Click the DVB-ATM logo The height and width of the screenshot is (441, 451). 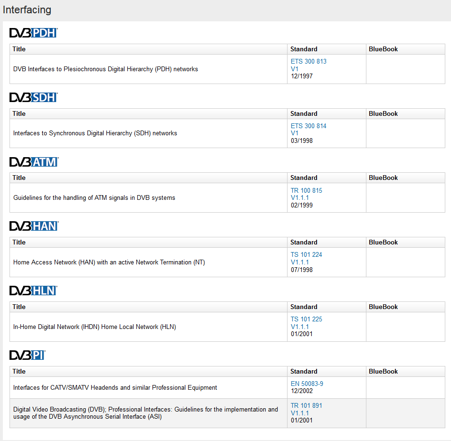33,162
